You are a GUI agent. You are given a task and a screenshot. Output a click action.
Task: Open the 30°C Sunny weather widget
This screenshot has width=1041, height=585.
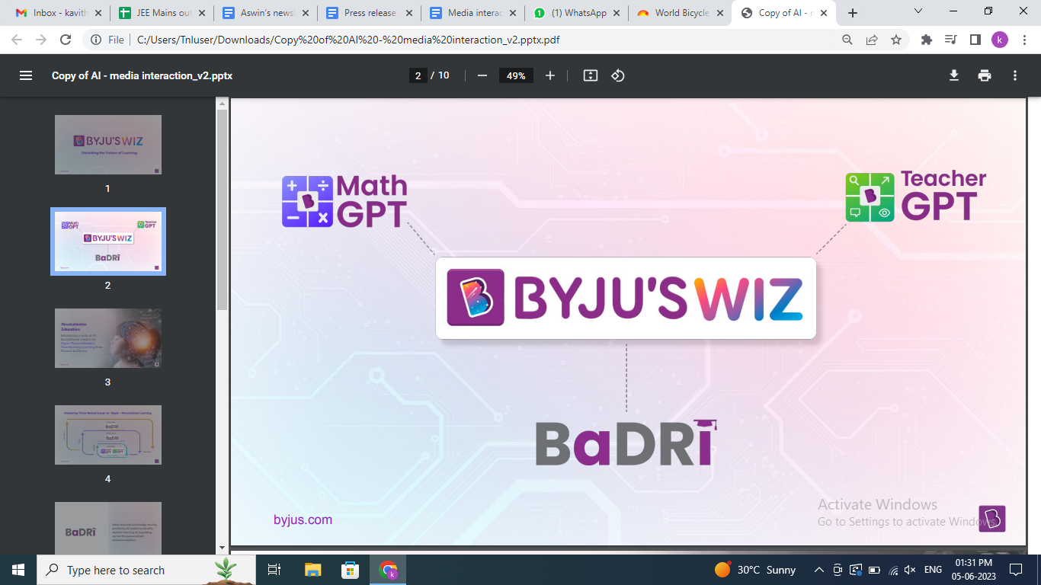tap(755, 570)
